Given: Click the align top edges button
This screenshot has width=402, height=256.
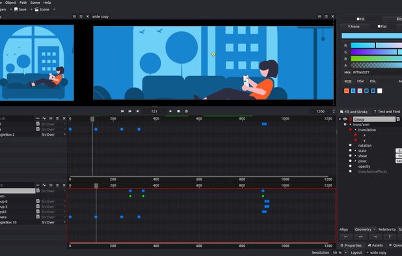Looking at the screenshot, I should point(389,237).
